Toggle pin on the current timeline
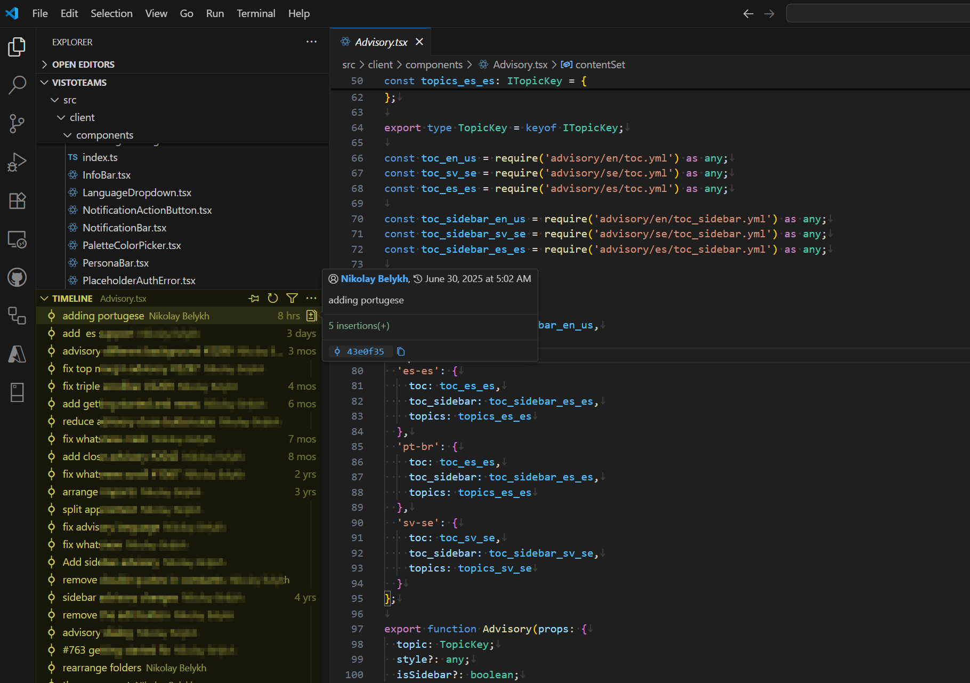970x683 pixels. (x=254, y=299)
